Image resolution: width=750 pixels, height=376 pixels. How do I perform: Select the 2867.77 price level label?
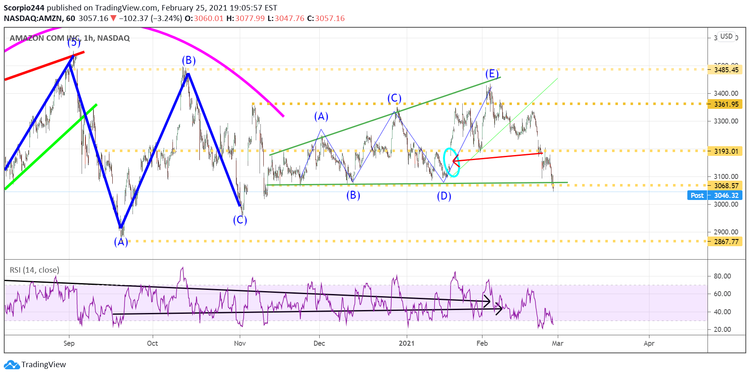click(726, 242)
